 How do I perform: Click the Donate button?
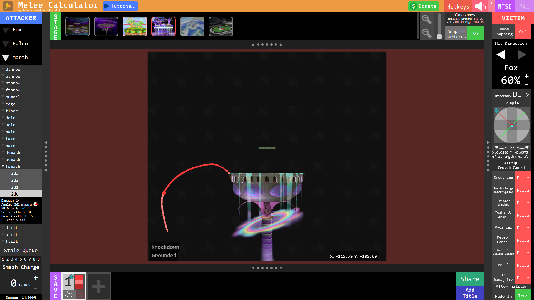point(424,6)
